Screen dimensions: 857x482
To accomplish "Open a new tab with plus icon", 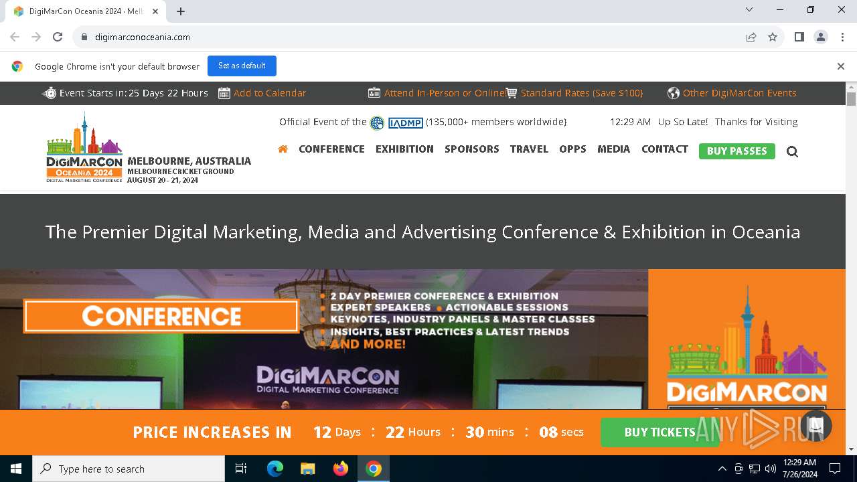I will (x=181, y=11).
